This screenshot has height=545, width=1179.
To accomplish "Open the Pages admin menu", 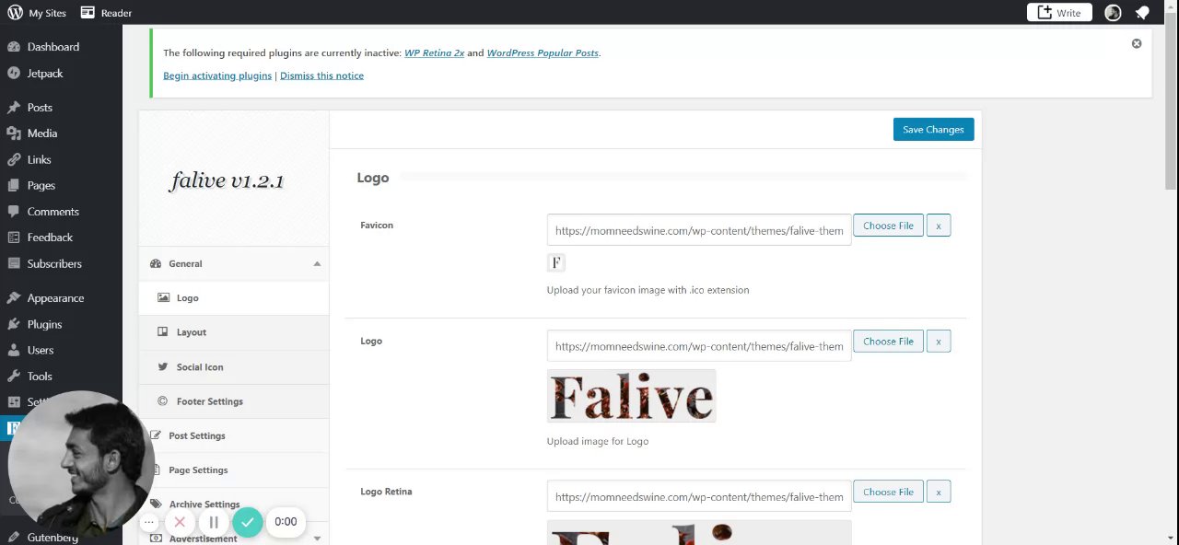I will (x=61, y=185).
